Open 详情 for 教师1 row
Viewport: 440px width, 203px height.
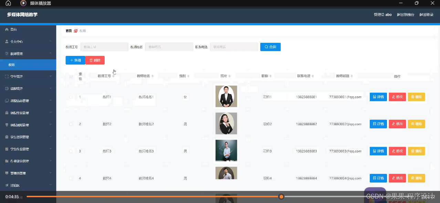pos(378,97)
